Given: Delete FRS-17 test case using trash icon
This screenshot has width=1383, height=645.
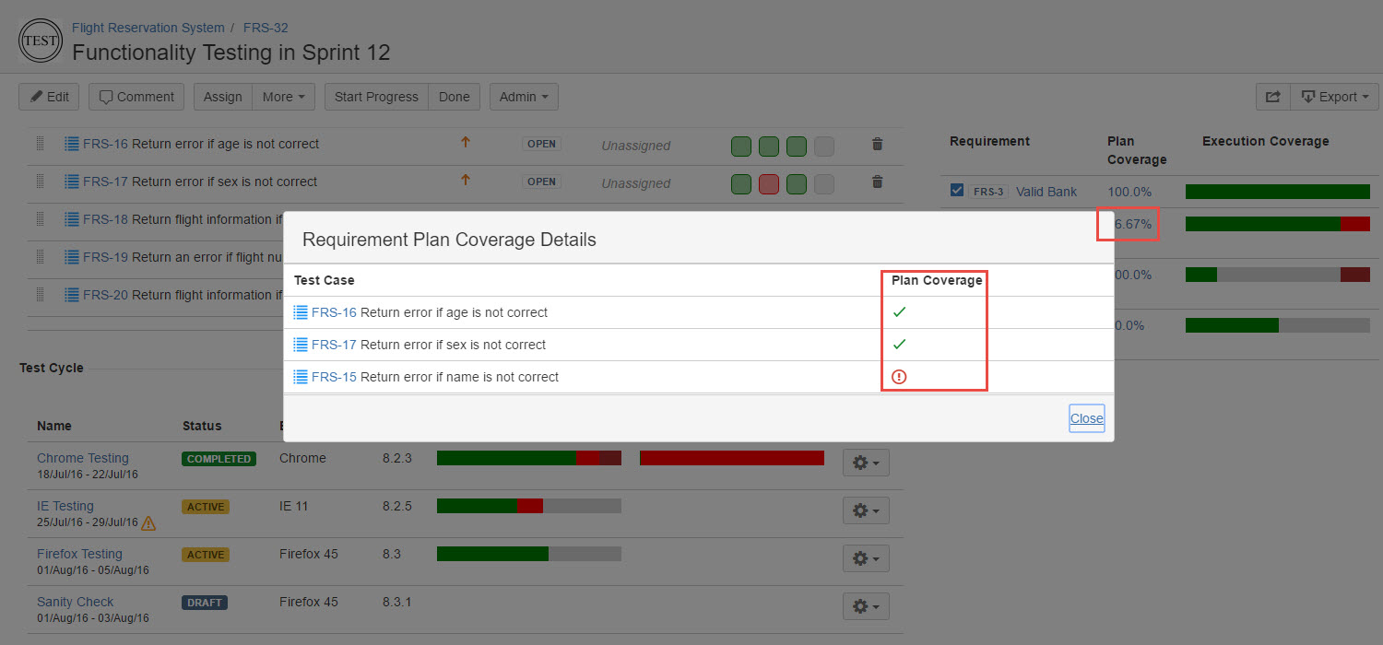Looking at the screenshot, I should (877, 182).
